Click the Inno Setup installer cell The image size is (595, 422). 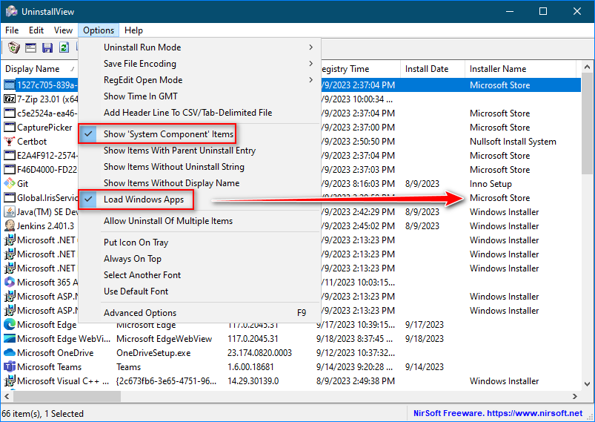(x=491, y=184)
